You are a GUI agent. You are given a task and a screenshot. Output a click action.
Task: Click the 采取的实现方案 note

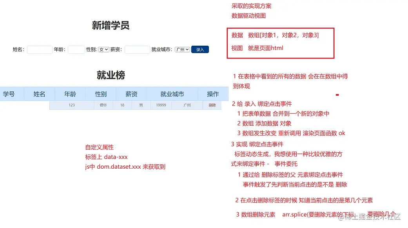pos(251,6)
